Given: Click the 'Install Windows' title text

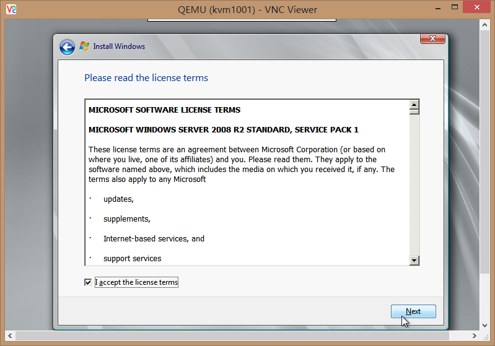Looking at the screenshot, I should tap(119, 46).
